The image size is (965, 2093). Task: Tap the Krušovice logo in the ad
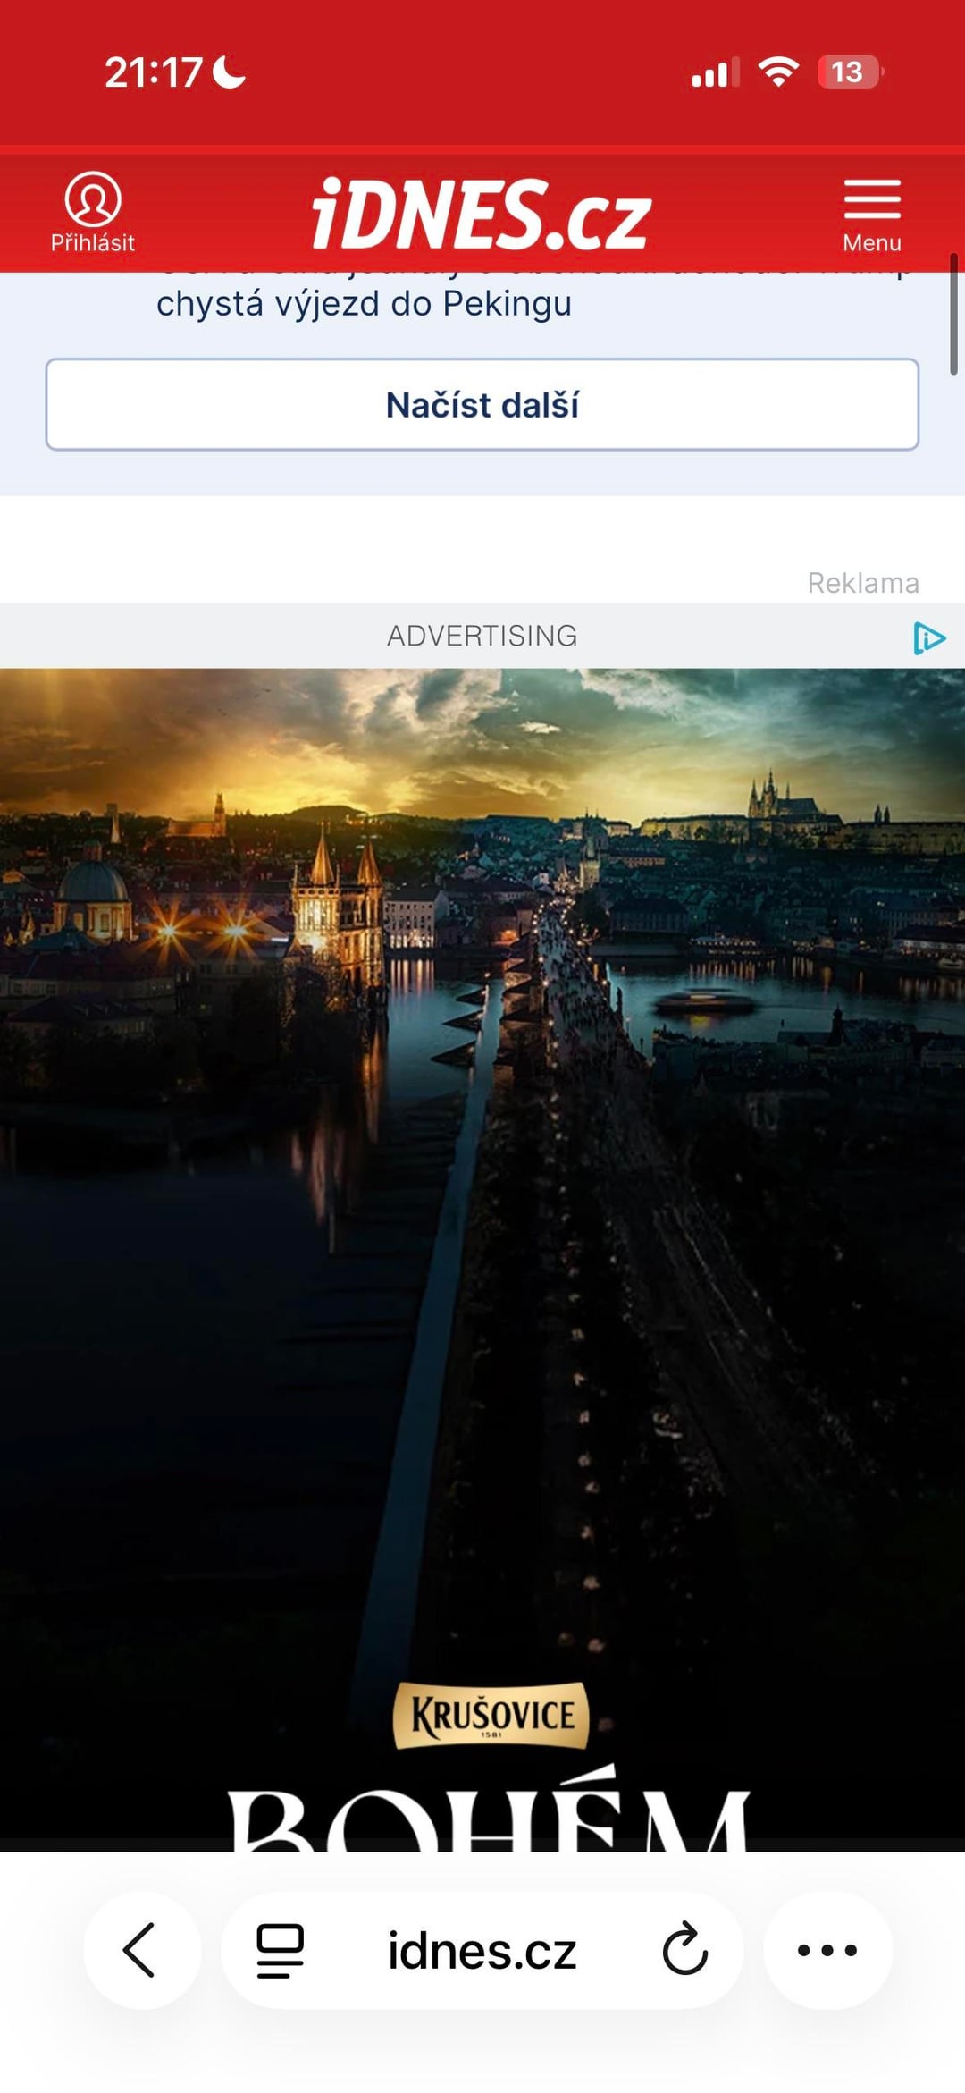491,1715
